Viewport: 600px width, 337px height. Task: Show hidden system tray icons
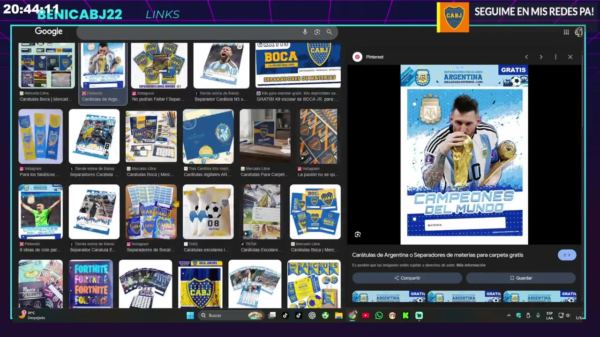509,315
